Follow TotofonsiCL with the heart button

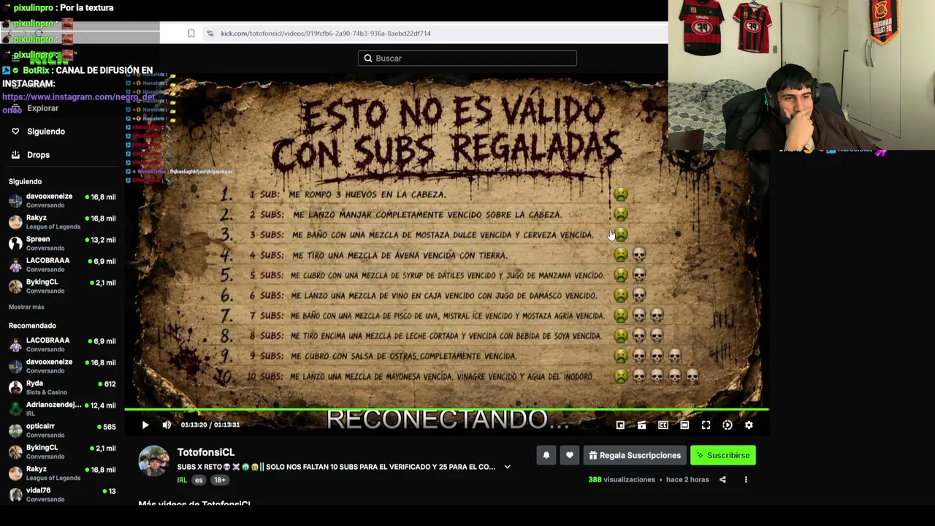click(x=570, y=455)
